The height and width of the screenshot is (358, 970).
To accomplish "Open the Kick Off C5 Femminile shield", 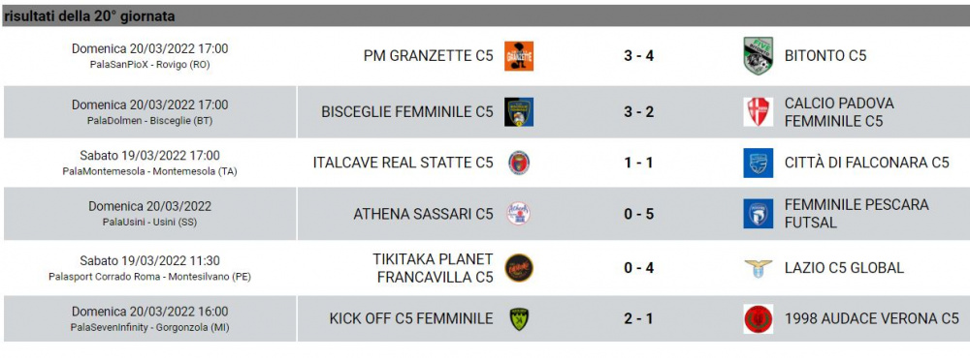I will point(518,319).
